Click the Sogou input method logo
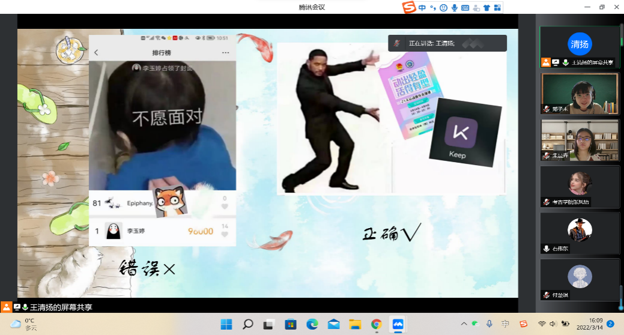Viewport: 624px width, 335px height. [409, 7]
